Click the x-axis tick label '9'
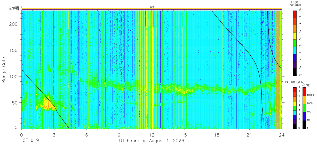Image resolution: width=317 pixels, height=146 pixels. (119, 135)
